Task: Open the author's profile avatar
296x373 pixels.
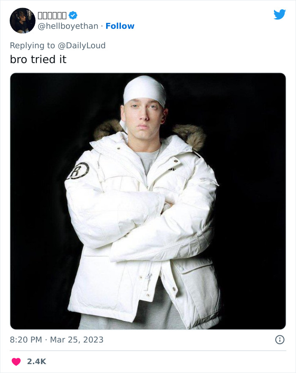Action: coord(22,21)
